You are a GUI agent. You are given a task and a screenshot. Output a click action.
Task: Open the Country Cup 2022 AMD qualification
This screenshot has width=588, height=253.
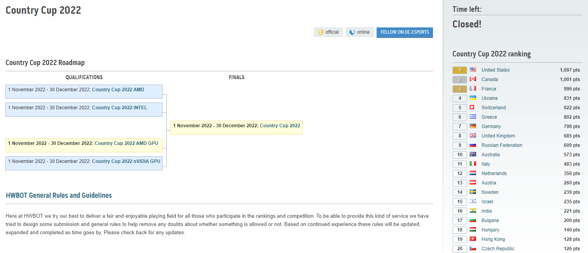pos(118,90)
